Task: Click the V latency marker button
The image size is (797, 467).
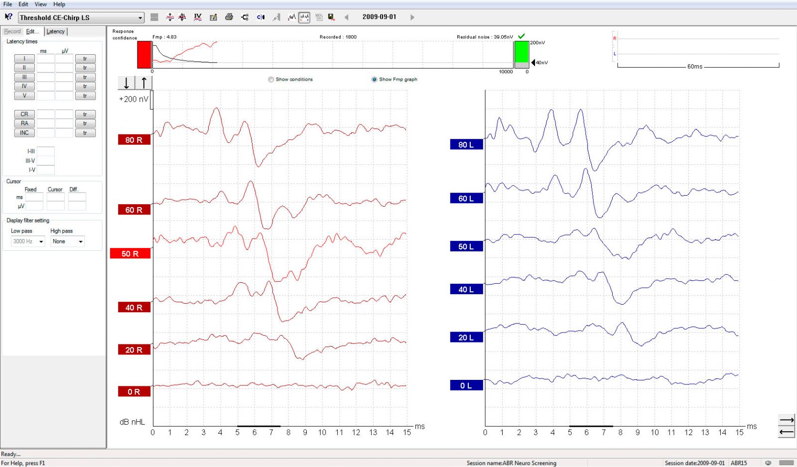Action: (x=23, y=96)
